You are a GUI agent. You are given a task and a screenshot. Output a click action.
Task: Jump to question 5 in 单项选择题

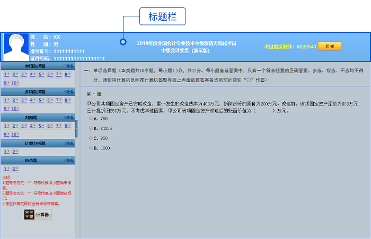[x=41, y=75]
